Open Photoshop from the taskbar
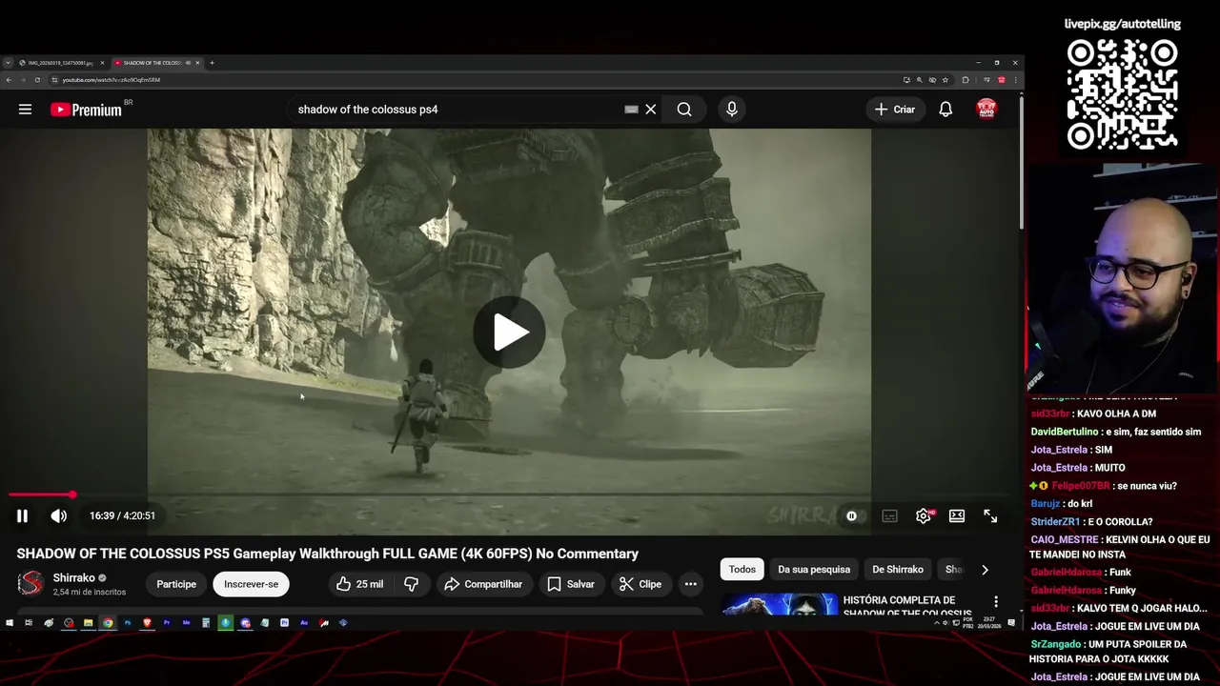Image resolution: width=1220 pixels, height=686 pixels. point(128,623)
